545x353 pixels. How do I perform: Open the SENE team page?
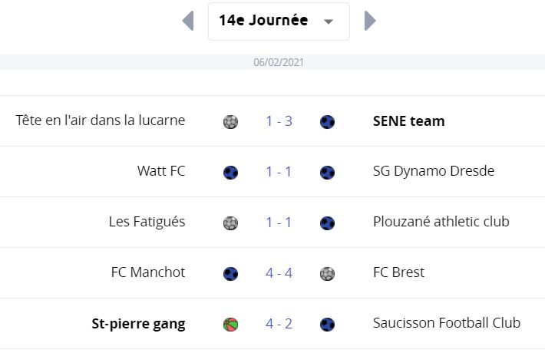tap(408, 121)
